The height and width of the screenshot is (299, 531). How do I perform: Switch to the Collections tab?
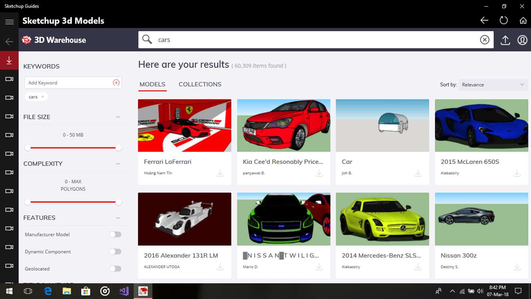coord(200,85)
